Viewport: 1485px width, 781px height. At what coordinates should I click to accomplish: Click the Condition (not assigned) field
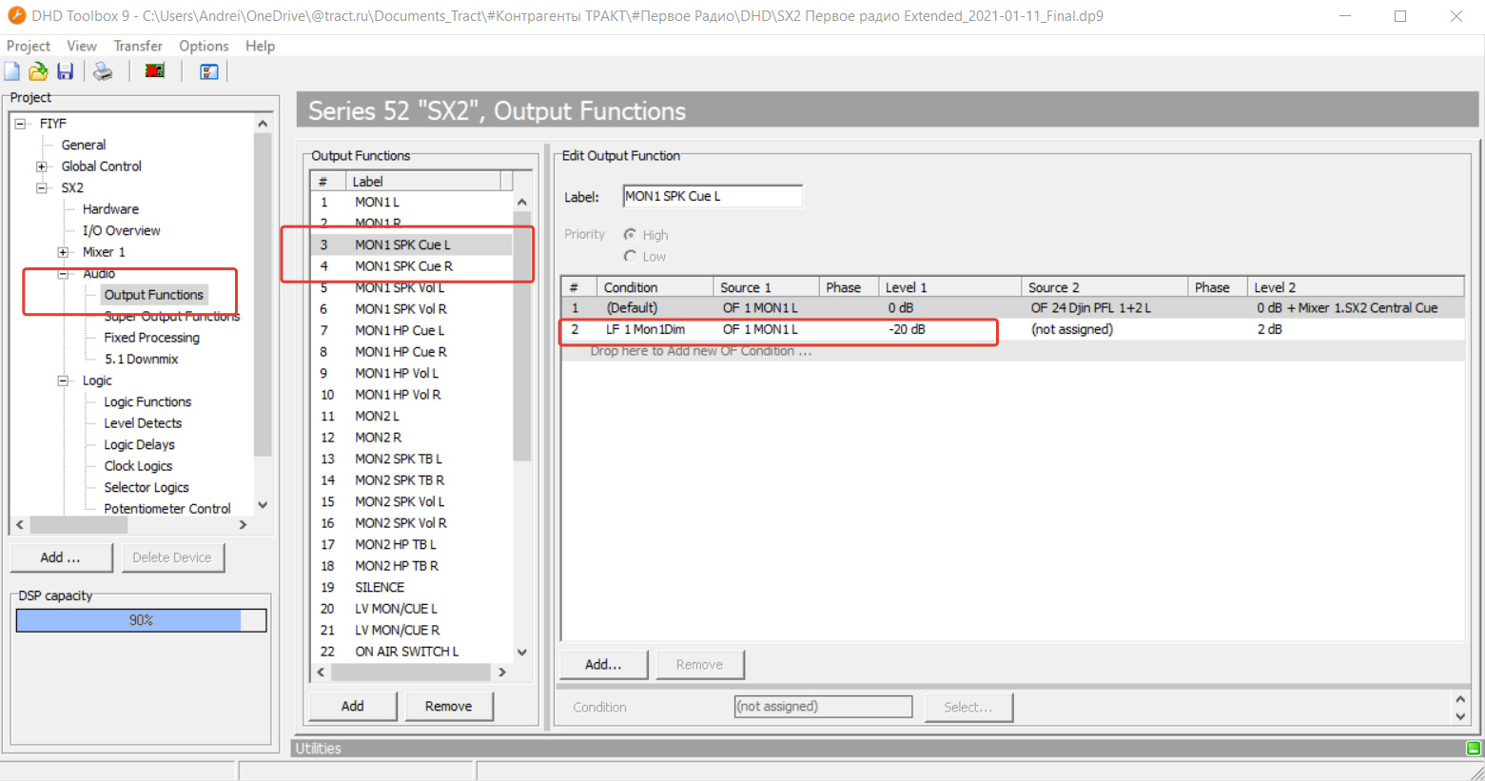pos(823,707)
